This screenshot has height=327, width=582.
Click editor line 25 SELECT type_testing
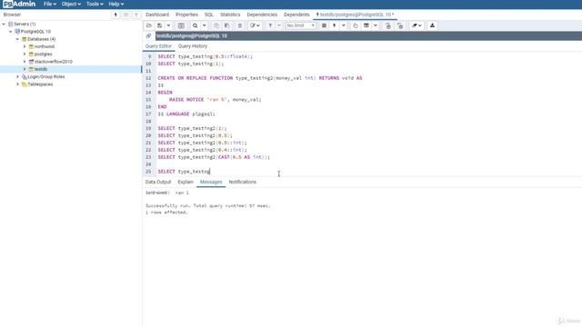[x=184, y=172]
